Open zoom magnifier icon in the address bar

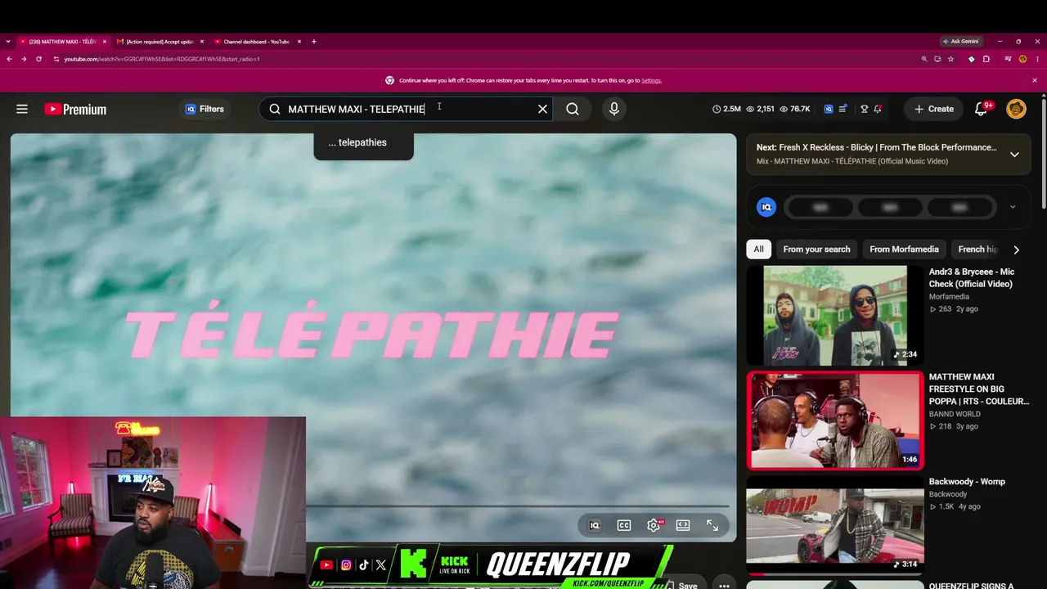[x=924, y=59]
